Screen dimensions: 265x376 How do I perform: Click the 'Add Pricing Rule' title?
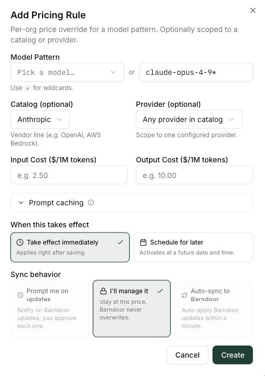[x=48, y=15]
